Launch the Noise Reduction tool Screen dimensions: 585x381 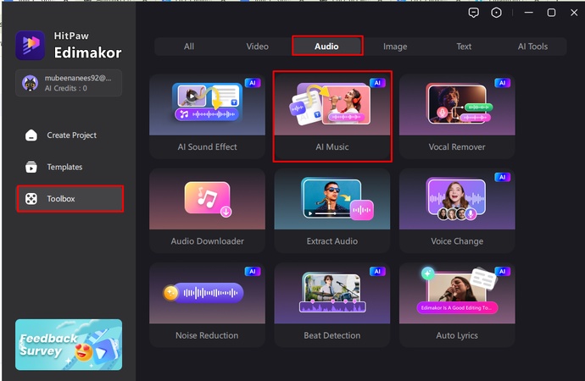207,304
